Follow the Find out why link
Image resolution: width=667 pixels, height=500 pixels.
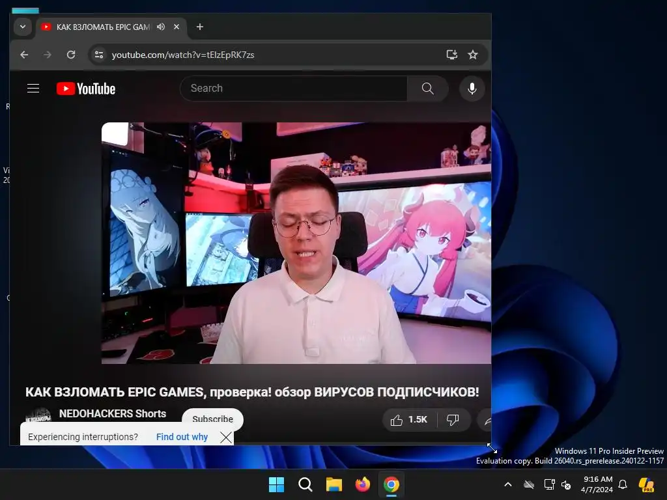[182, 437]
